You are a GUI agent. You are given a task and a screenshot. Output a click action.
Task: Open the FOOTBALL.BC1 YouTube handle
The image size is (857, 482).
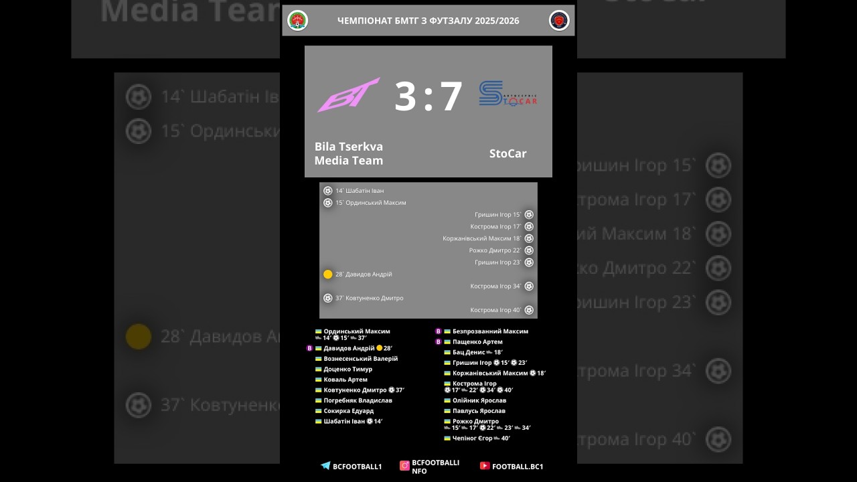tap(518, 467)
